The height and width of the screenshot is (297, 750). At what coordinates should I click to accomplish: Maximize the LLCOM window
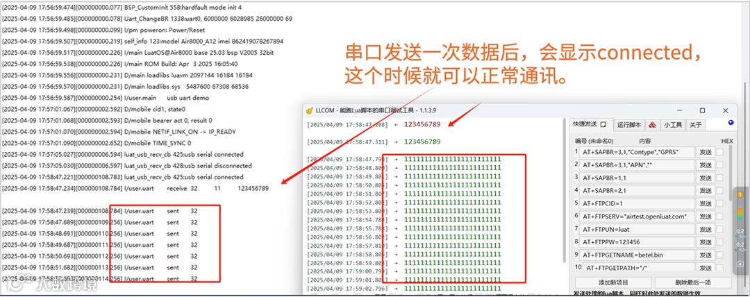tap(702, 110)
